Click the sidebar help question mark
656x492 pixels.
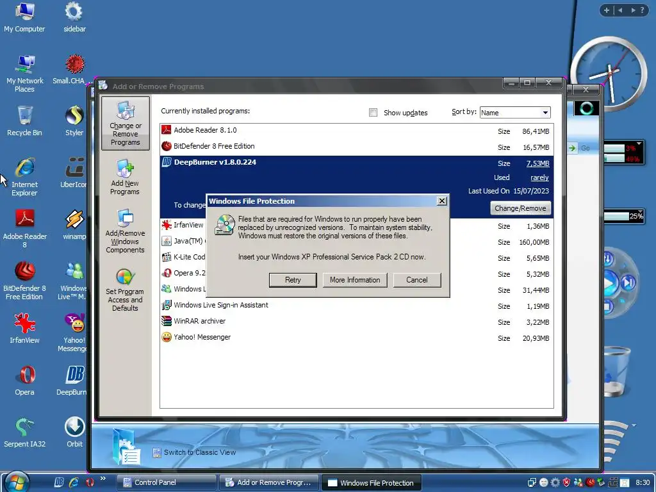pos(642,10)
